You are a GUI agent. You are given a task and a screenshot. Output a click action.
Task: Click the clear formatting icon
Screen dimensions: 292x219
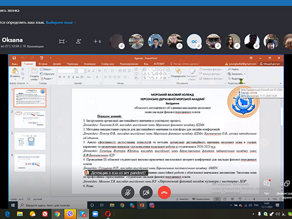pos(99,71)
